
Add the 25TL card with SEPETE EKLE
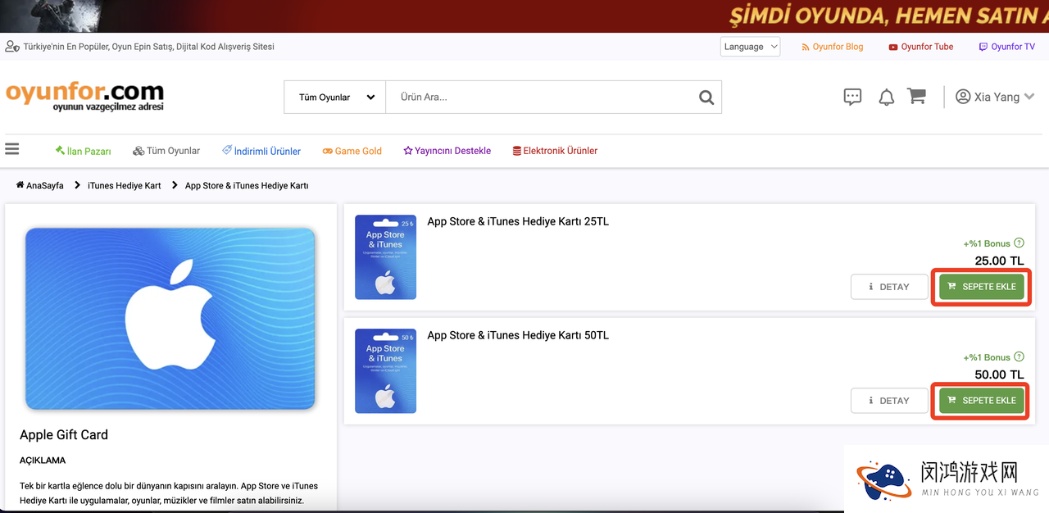click(982, 287)
